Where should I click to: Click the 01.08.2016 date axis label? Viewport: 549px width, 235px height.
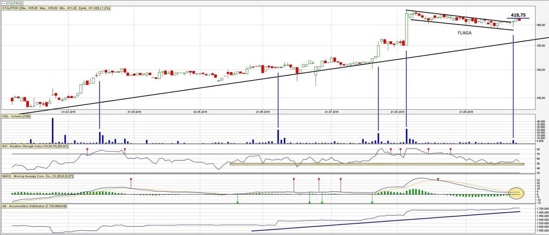(397, 112)
